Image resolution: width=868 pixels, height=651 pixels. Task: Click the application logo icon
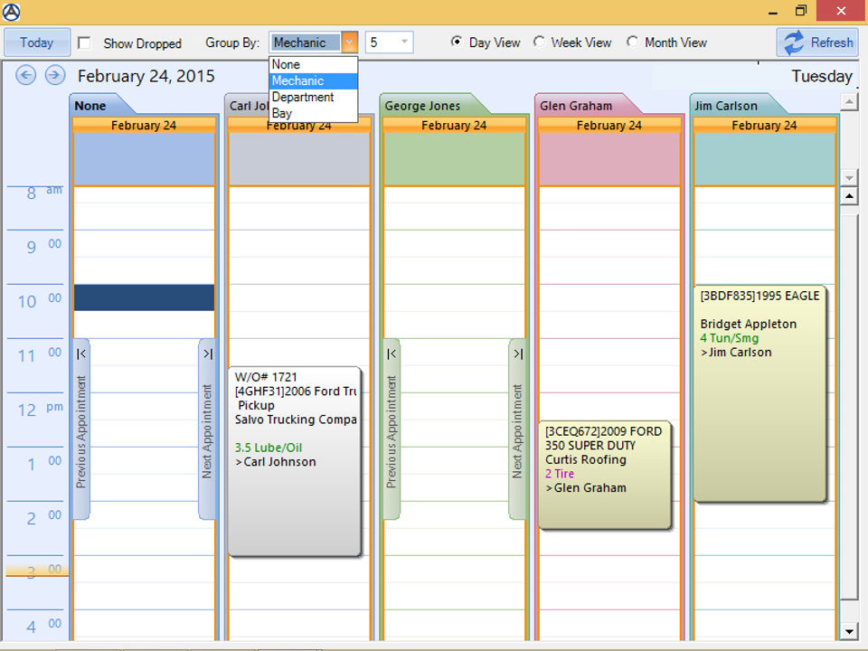12,12
